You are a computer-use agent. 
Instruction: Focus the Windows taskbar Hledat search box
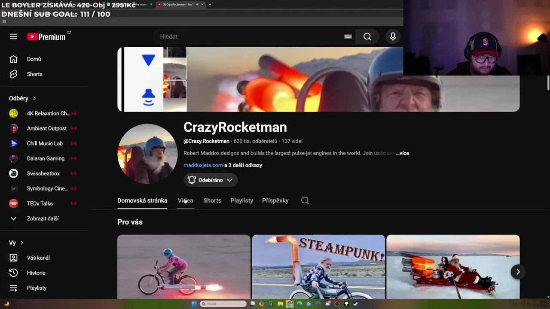point(223,304)
